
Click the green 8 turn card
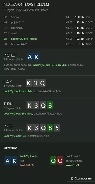(x=50, y=105)
